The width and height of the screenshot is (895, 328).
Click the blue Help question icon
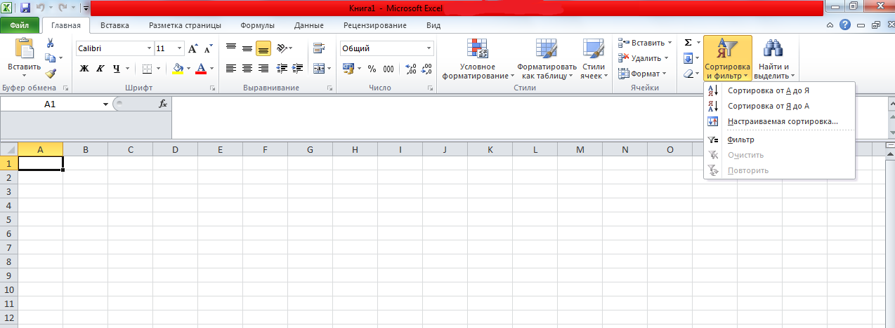[x=845, y=25]
